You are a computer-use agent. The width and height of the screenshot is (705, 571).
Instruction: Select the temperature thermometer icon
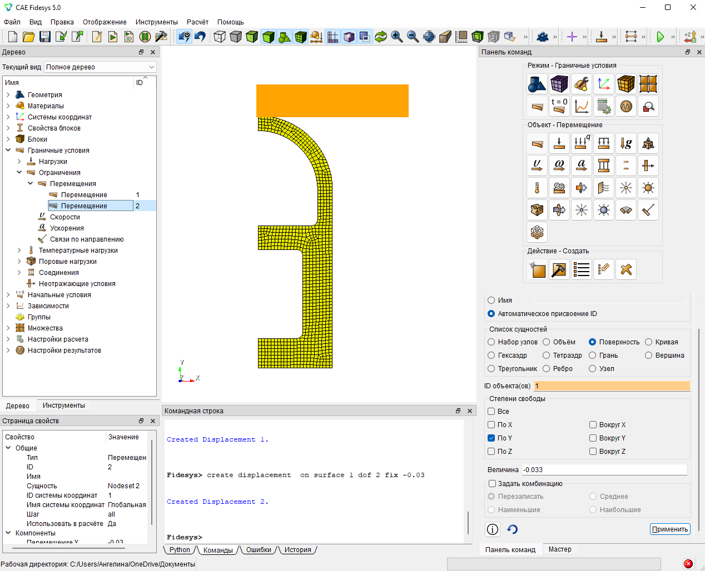click(x=537, y=188)
